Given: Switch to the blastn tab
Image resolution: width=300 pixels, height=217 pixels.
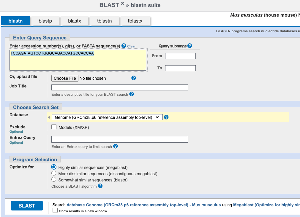Looking at the screenshot, I should [x=15, y=21].
